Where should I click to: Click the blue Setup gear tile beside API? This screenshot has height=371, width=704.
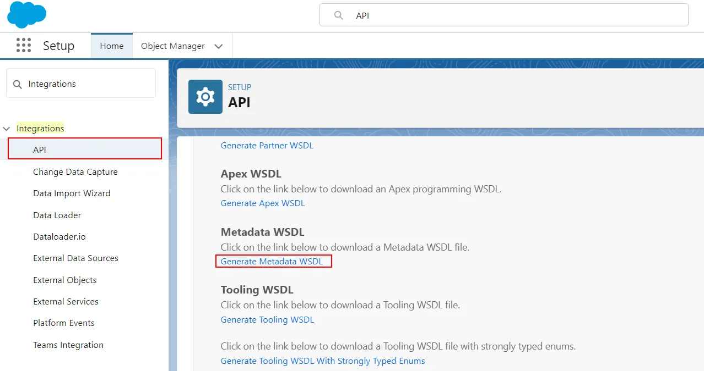click(204, 97)
